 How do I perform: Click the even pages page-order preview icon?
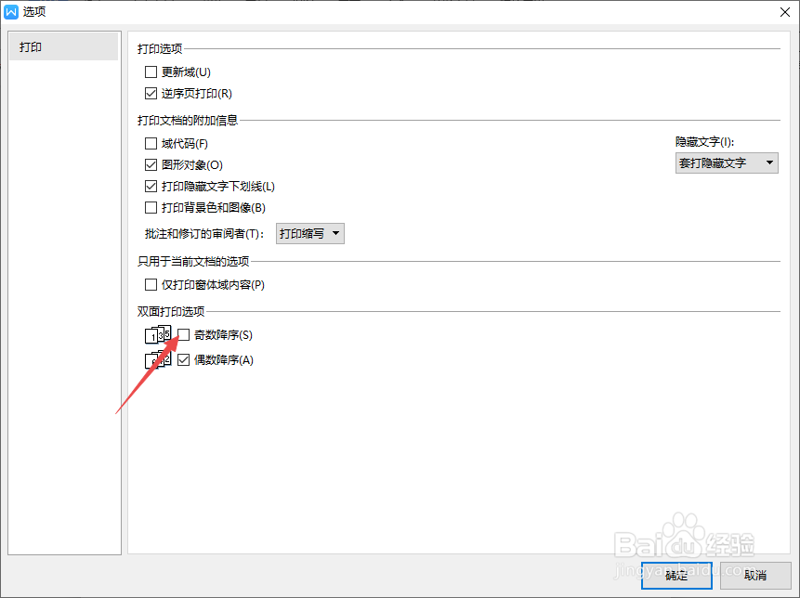pyautogui.click(x=156, y=359)
